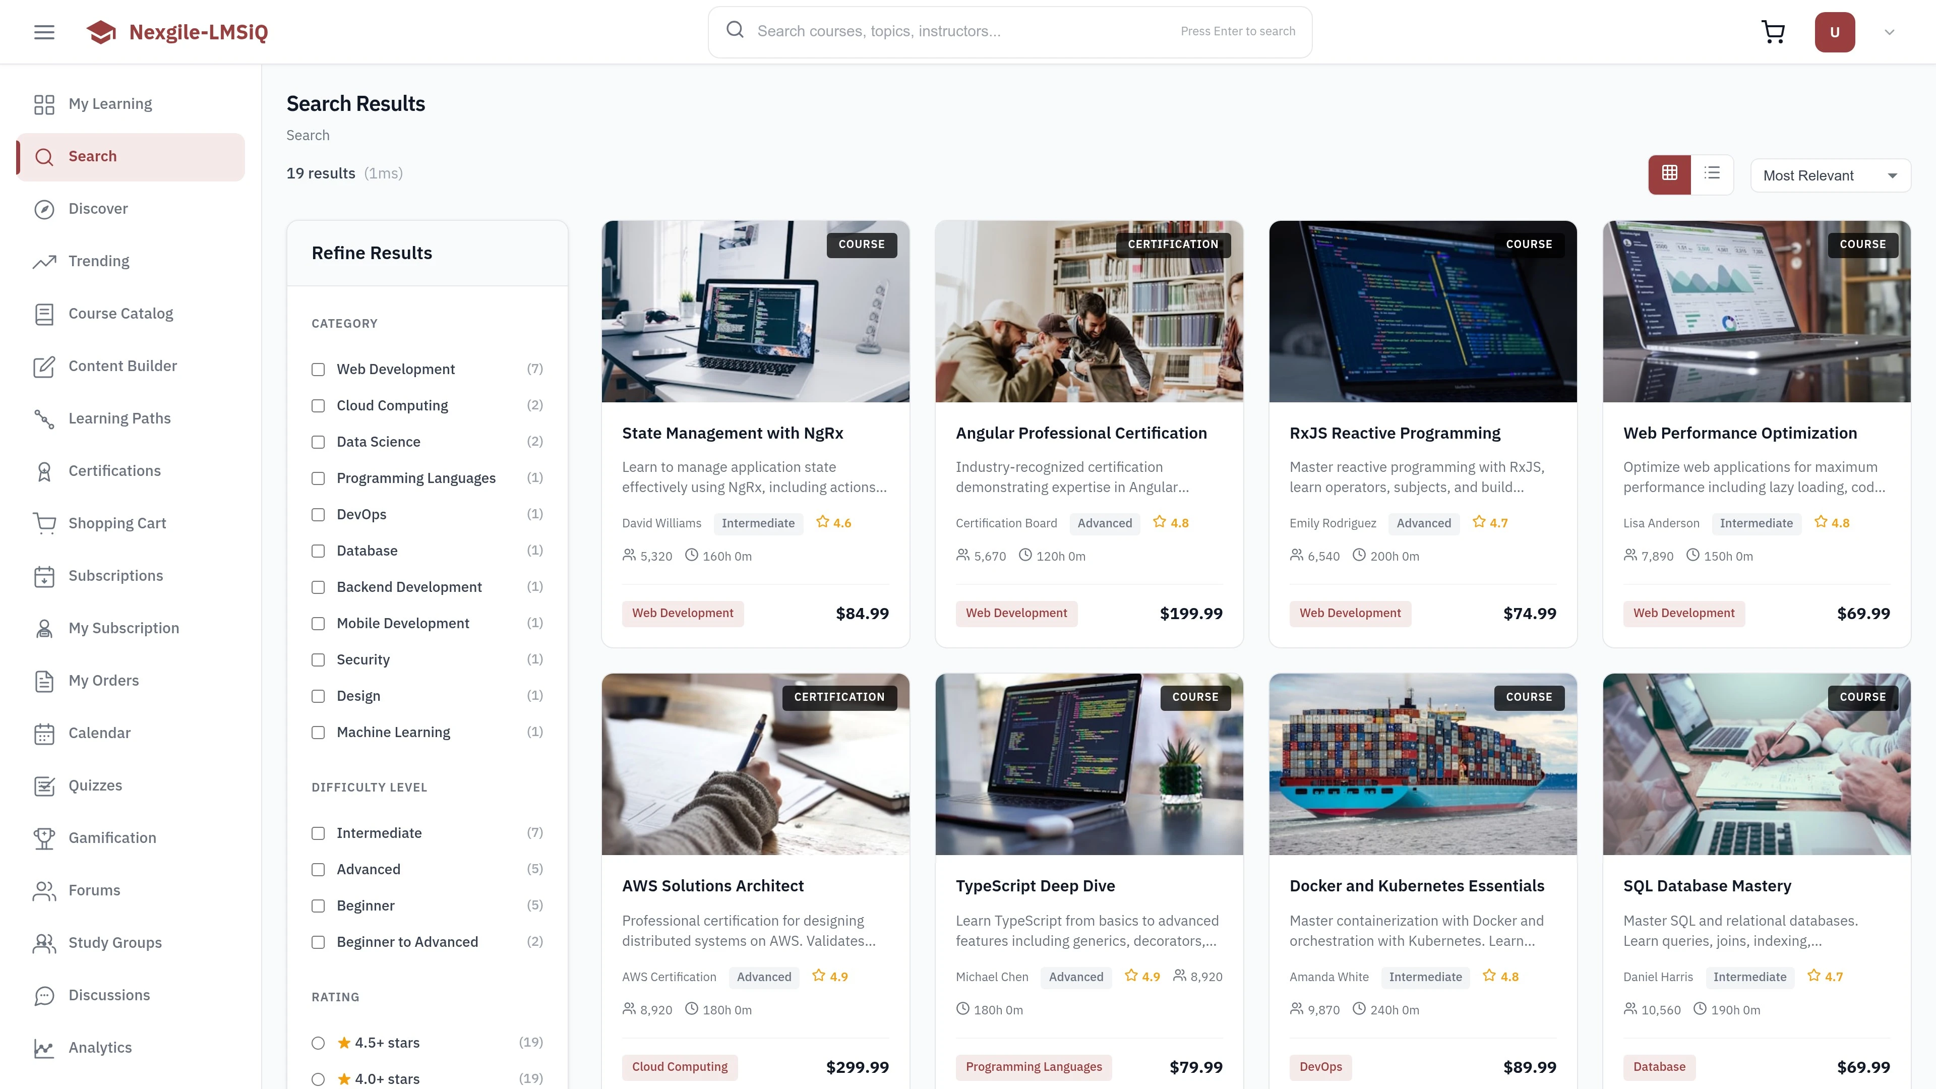
Task: Toggle the hamburger menu icon
Action: pyautogui.click(x=44, y=32)
